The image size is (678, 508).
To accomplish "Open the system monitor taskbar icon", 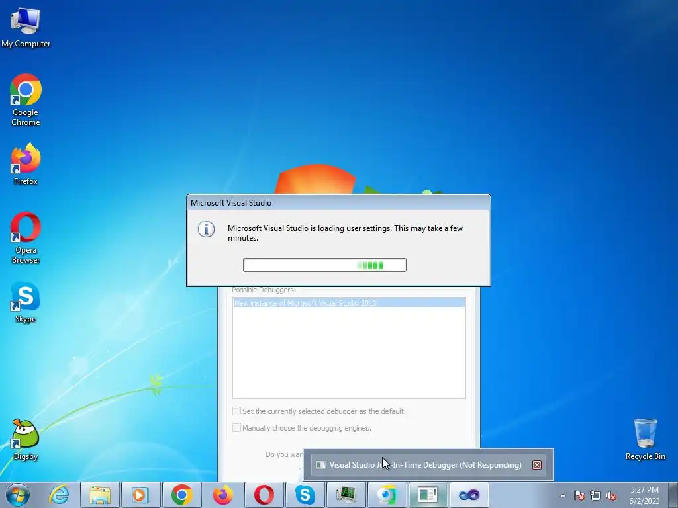I will [x=346, y=495].
